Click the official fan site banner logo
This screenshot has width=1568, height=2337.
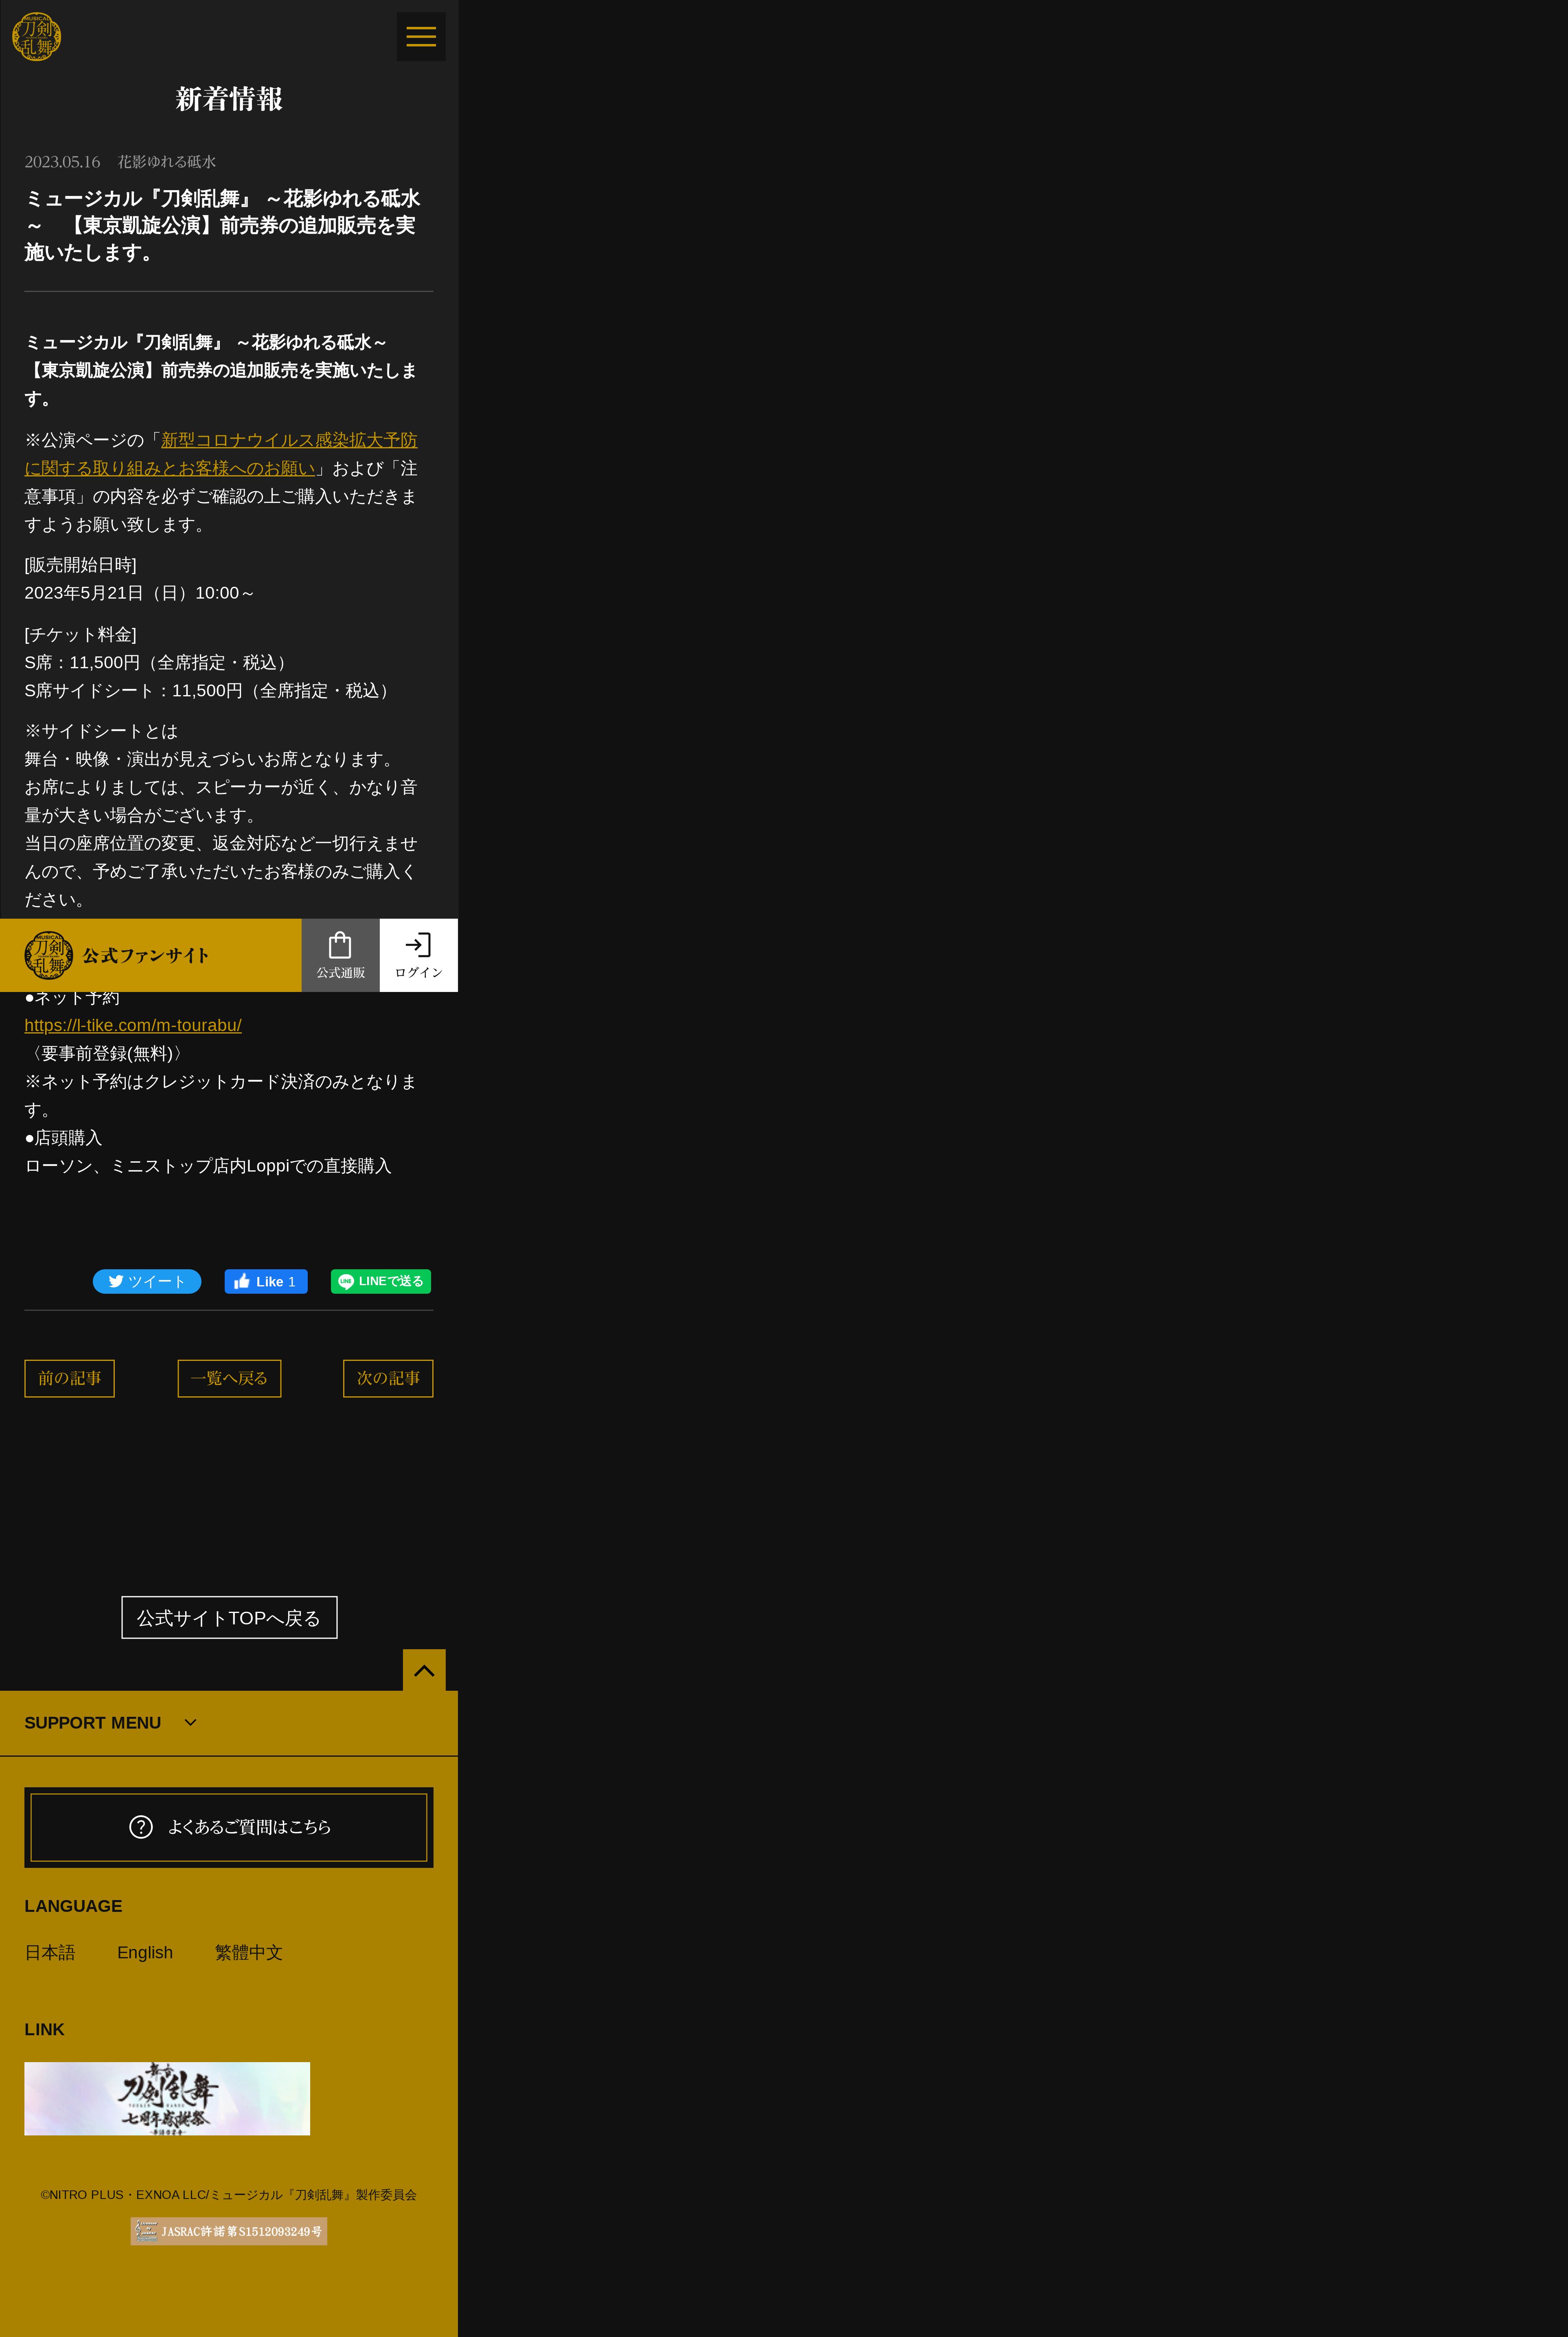(49, 955)
